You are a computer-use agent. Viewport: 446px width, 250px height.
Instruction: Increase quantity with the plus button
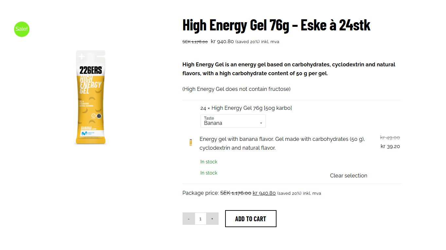(212, 219)
